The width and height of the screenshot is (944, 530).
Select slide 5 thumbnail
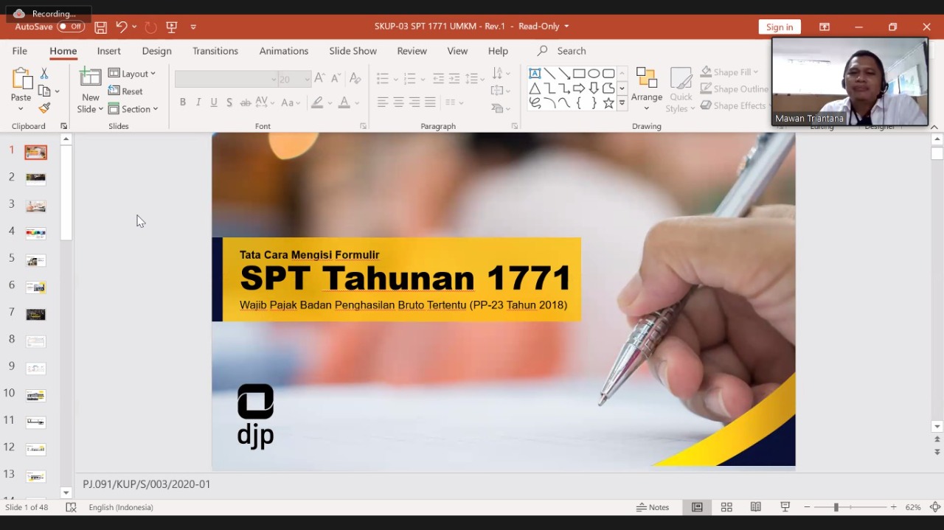(x=35, y=260)
